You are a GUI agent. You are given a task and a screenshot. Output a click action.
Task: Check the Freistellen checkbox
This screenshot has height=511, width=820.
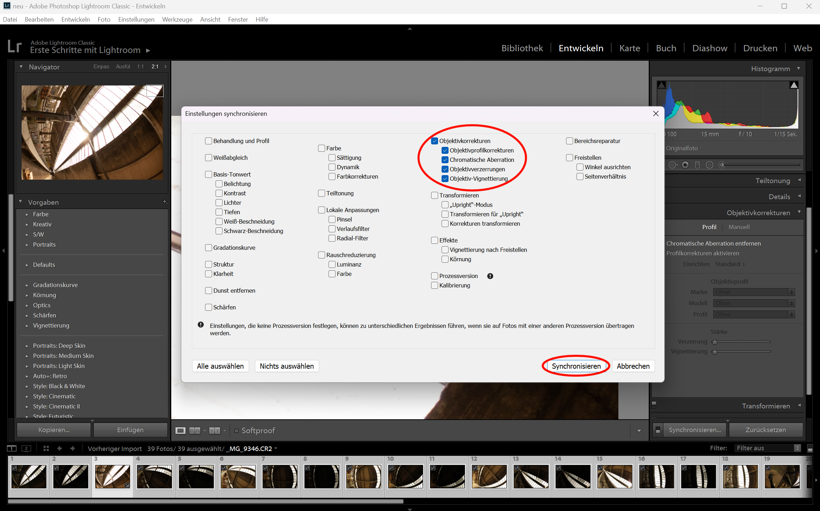(x=570, y=158)
